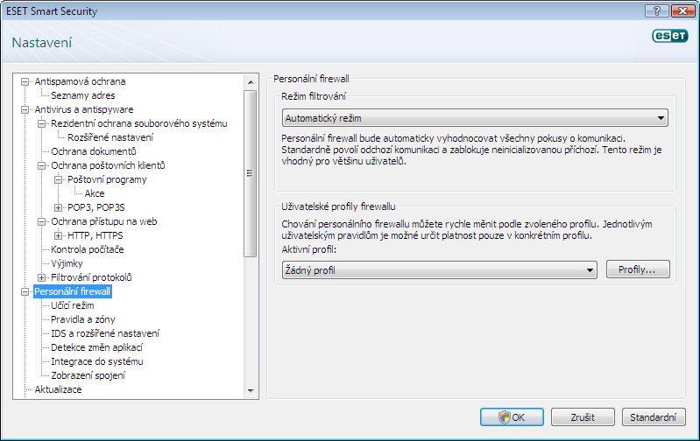Select Pravidla a zóny tree item
The height and width of the screenshot is (441, 700).
(x=83, y=319)
